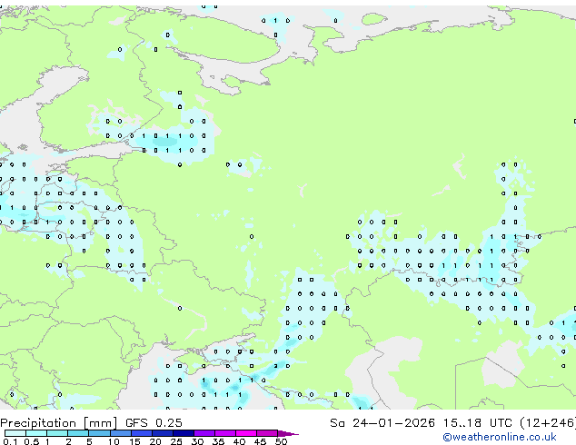Viewport: 576px width, 445px height.
Task: Click the "Sa 24-01-2026 15..18 UTC" date text
Action: click(x=421, y=423)
